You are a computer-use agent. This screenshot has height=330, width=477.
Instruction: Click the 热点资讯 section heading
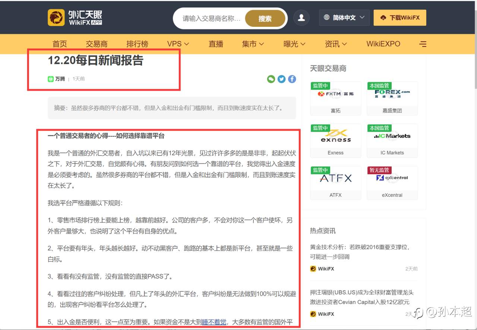pos(323,231)
